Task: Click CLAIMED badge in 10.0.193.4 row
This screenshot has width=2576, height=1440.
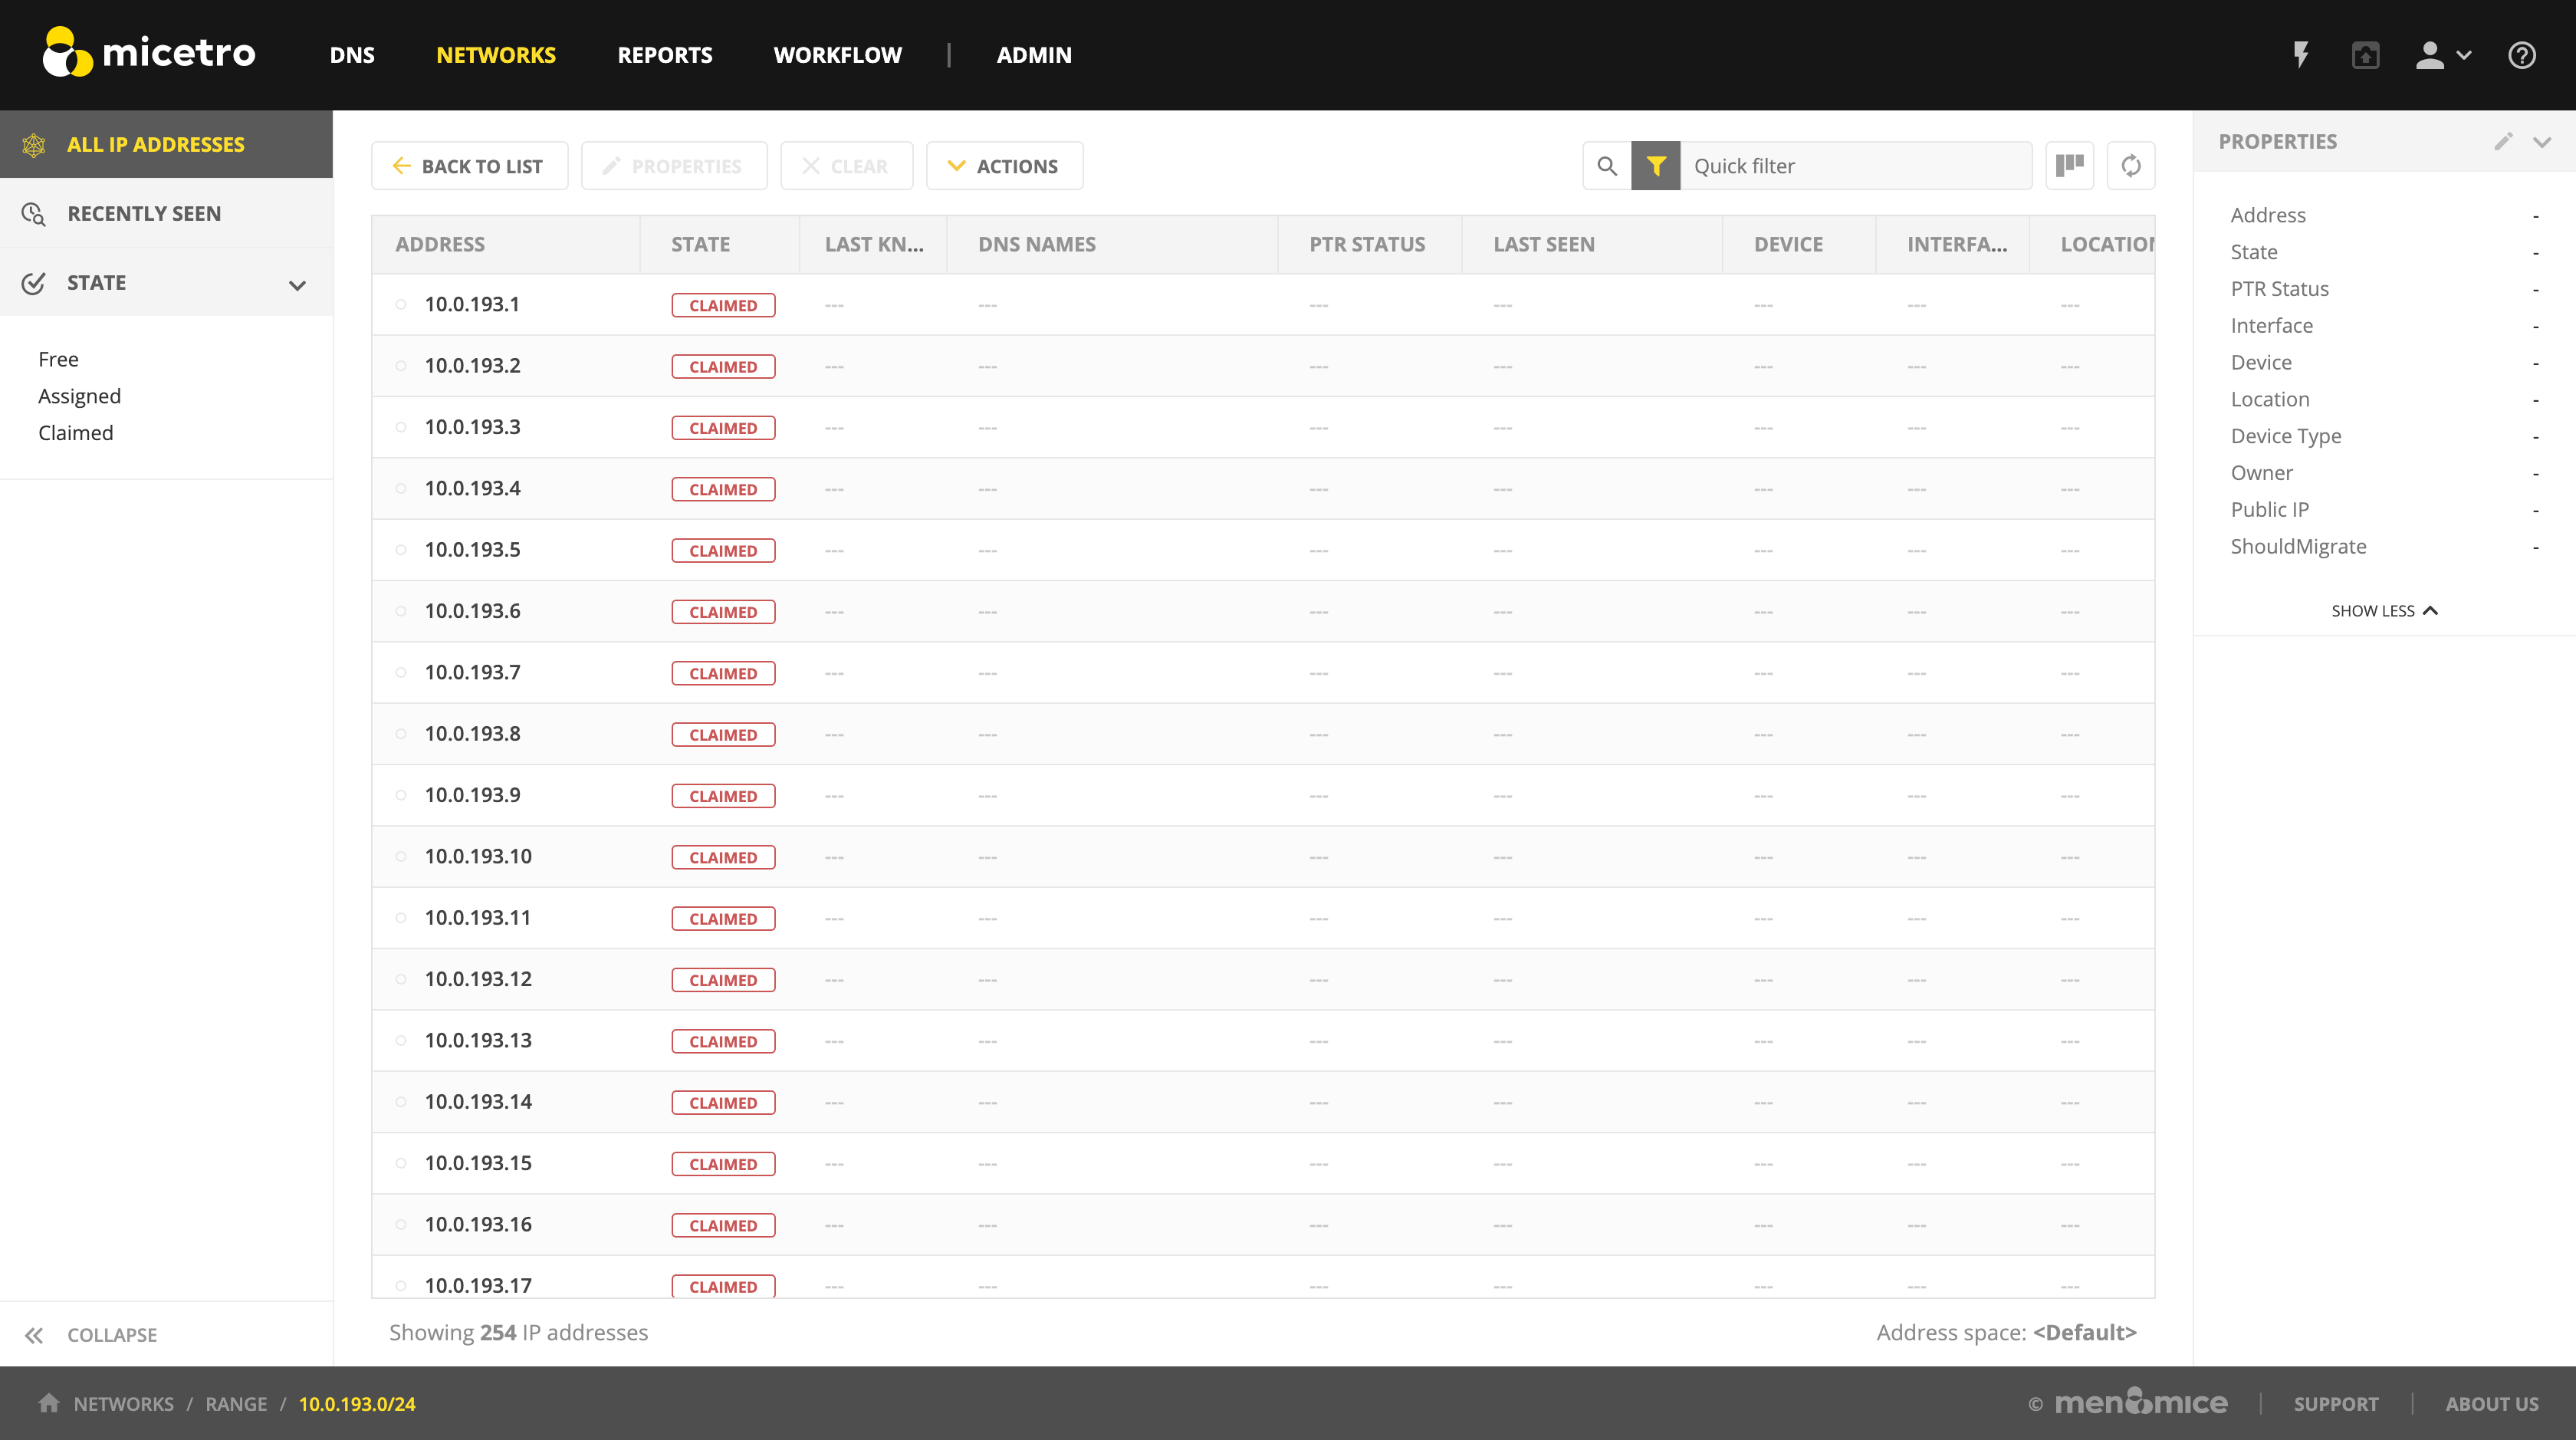Action: tap(723, 489)
